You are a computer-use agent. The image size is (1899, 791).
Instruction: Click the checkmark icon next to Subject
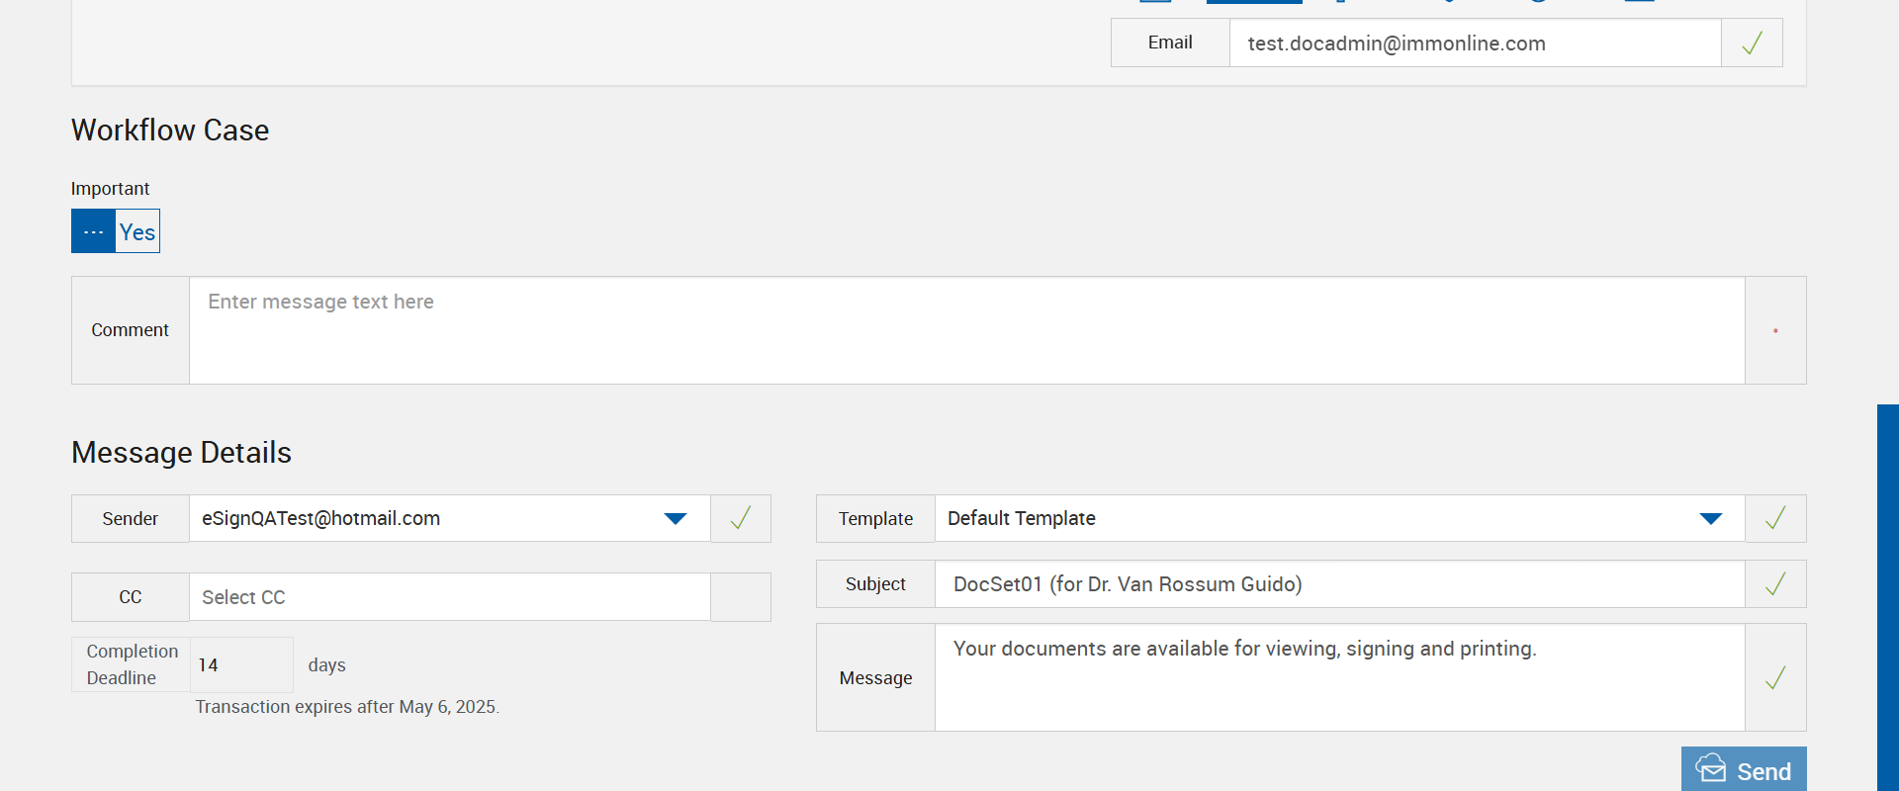tap(1775, 584)
